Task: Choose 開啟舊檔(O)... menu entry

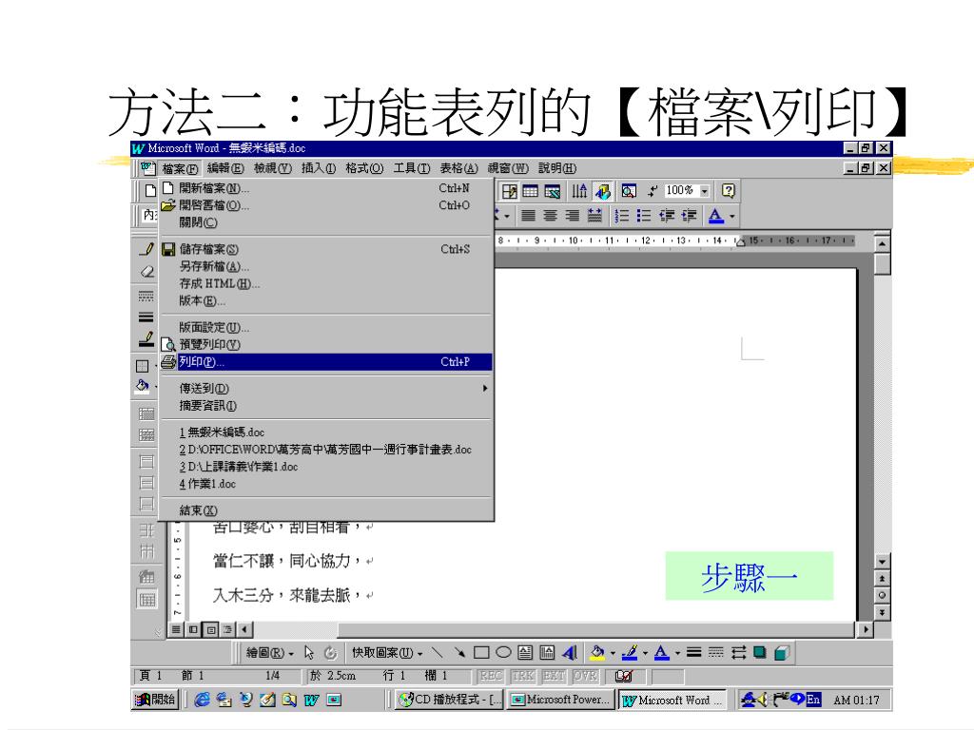Action: [326, 205]
